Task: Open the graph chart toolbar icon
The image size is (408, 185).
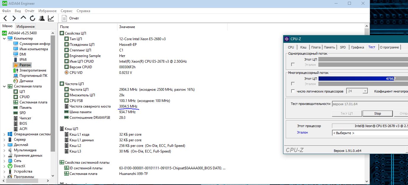Action: (x=51, y=18)
